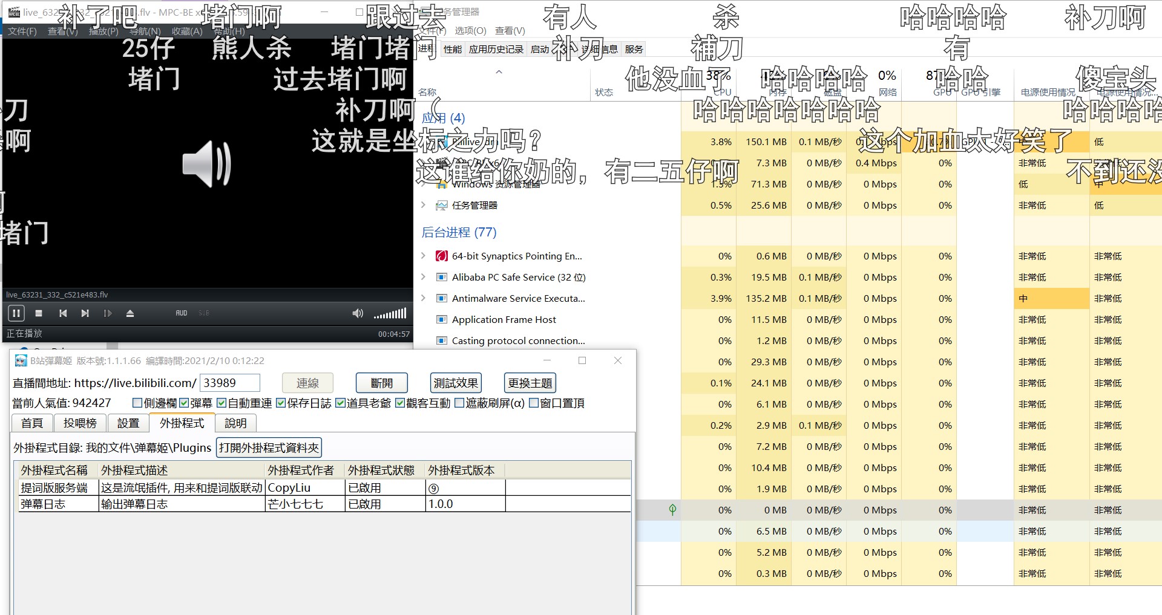
Task: Adjust the MPC-BE volume slider
Action: [390, 313]
